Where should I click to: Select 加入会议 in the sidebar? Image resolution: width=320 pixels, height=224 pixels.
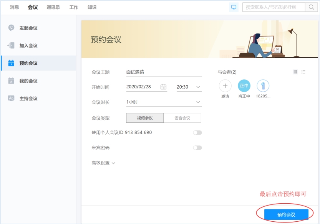pyautogui.click(x=29, y=45)
